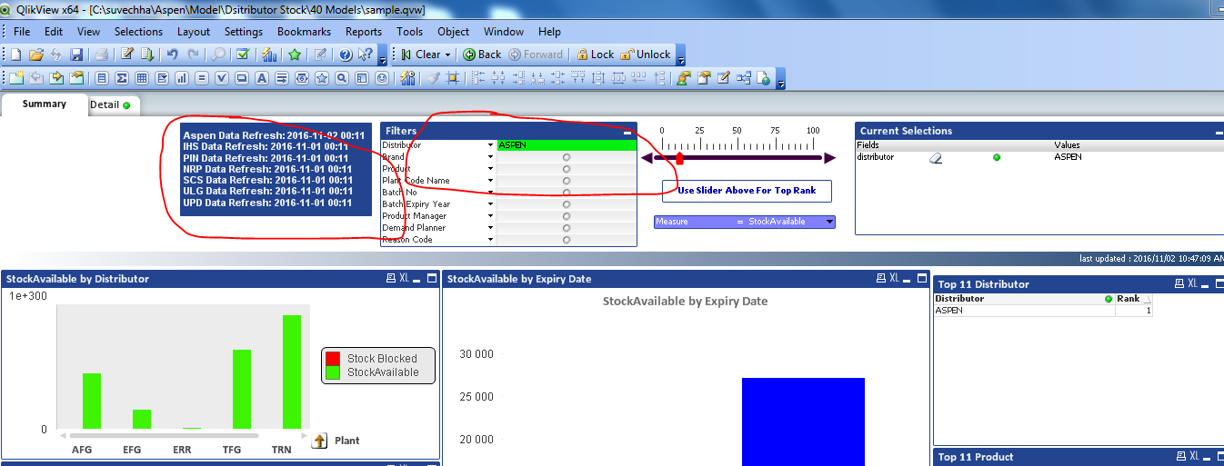Expand the standard toolbar overflow options
1224x466 pixels.
click(x=383, y=55)
